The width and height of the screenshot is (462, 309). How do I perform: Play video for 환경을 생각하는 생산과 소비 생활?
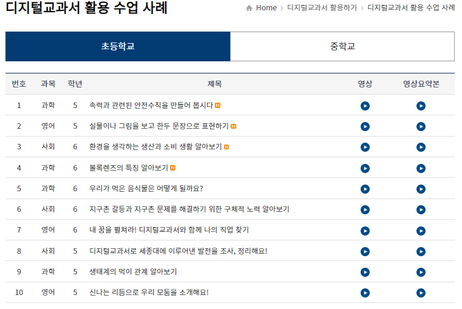coord(365,147)
